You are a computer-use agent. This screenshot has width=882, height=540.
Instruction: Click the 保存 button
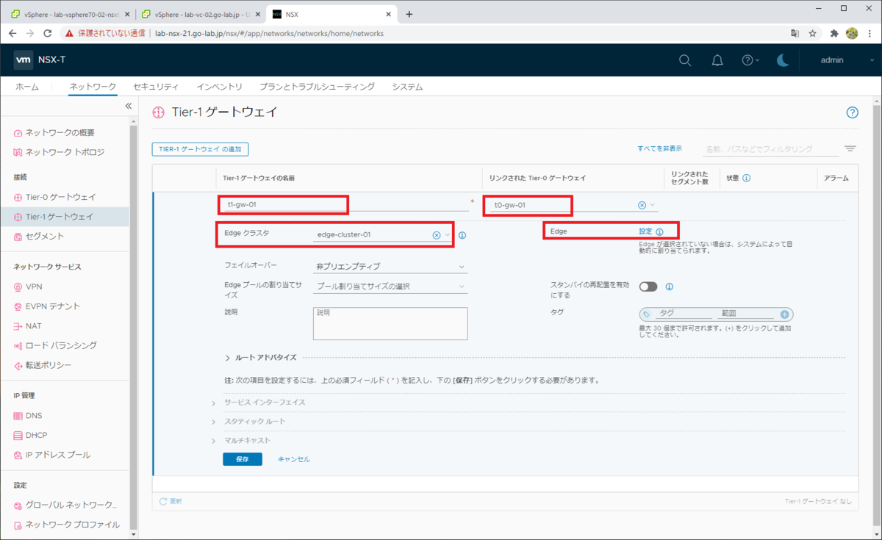coord(243,459)
